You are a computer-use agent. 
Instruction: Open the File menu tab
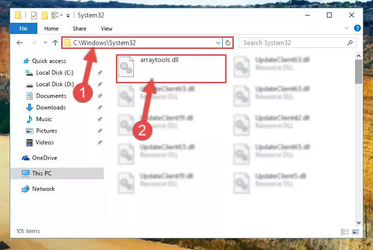24,29
